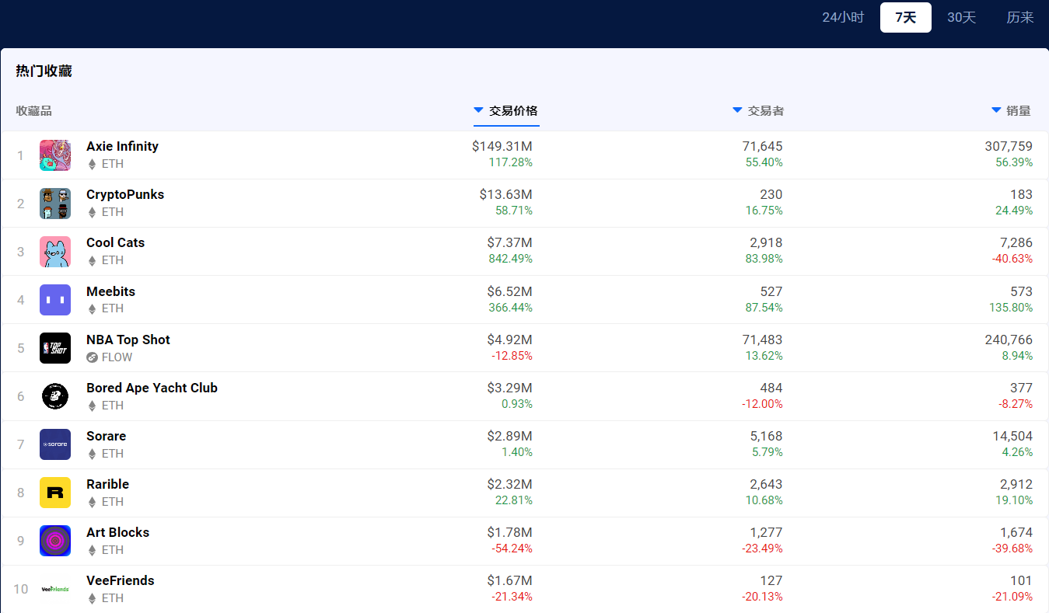Open the VeeFriends collection link
Viewport: 1049px width, 613px height.
(121, 580)
